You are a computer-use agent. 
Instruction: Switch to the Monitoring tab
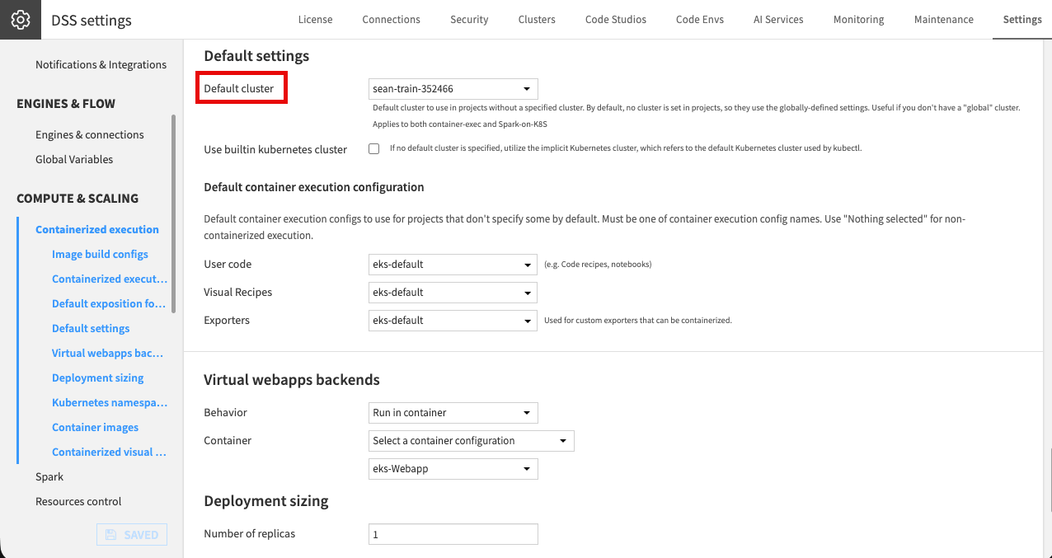(858, 20)
